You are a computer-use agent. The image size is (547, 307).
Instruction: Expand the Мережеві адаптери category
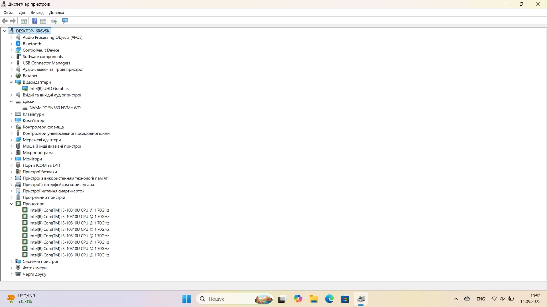click(x=11, y=140)
